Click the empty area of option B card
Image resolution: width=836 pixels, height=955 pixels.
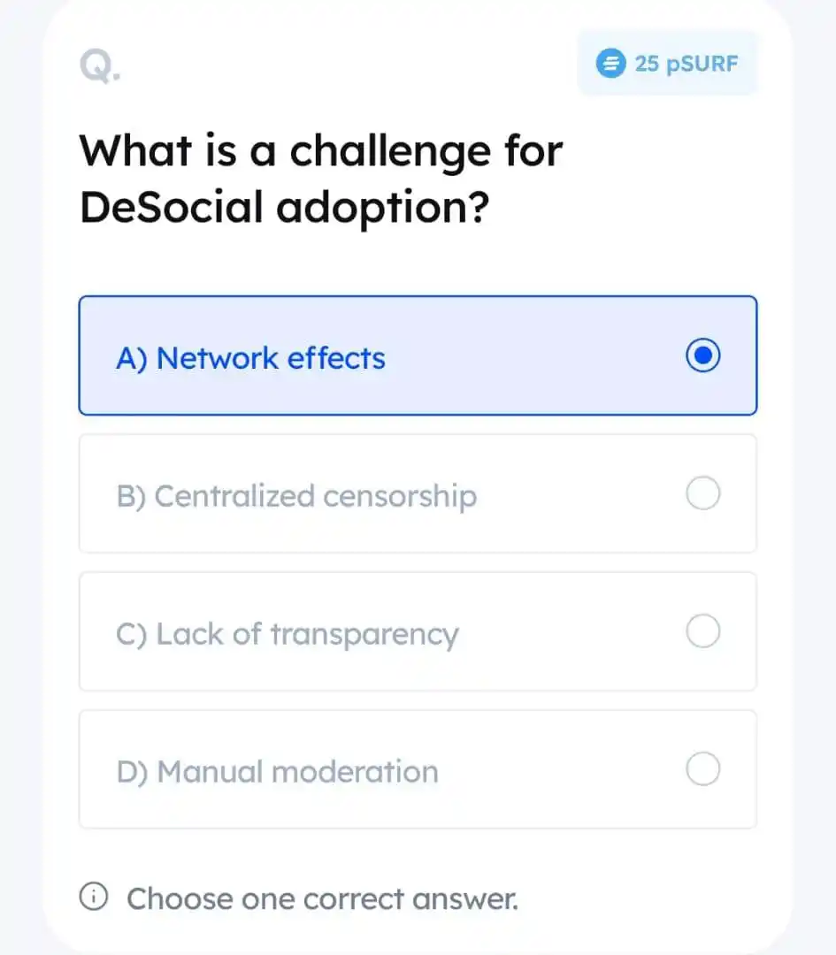579,493
